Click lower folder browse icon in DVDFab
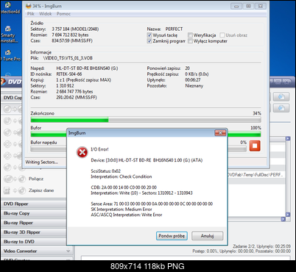The width and height of the screenshot is (296, 272). pyautogui.click(x=281, y=108)
